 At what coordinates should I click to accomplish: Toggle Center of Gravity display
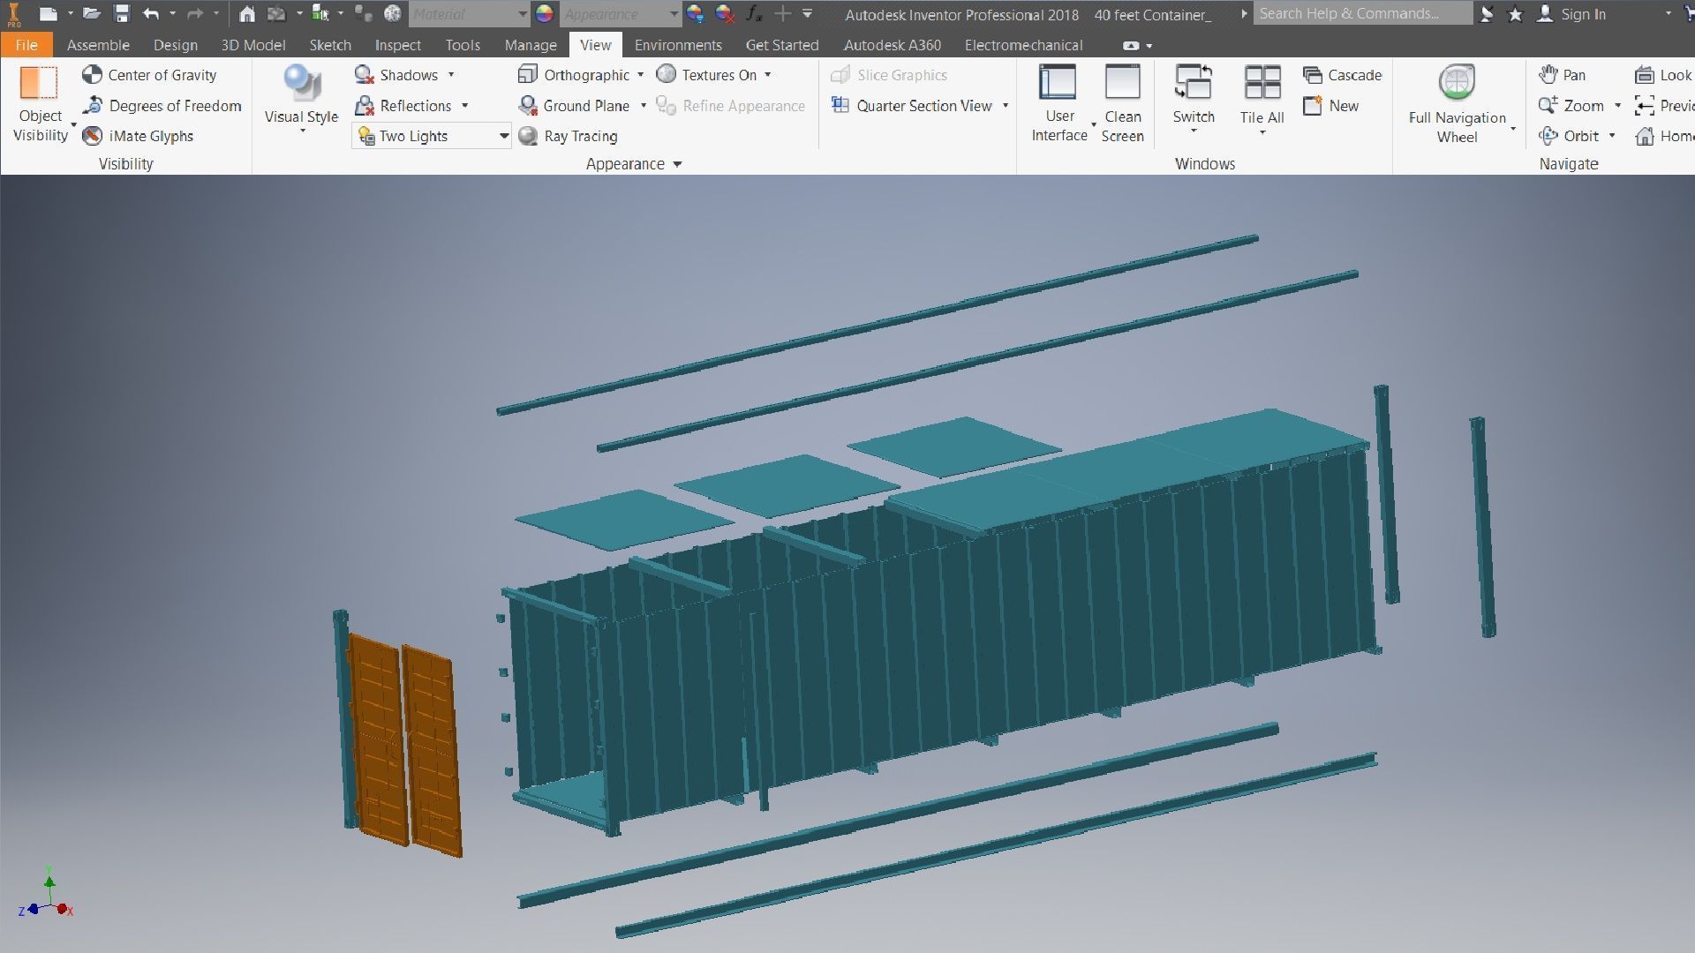pos(149,75)
